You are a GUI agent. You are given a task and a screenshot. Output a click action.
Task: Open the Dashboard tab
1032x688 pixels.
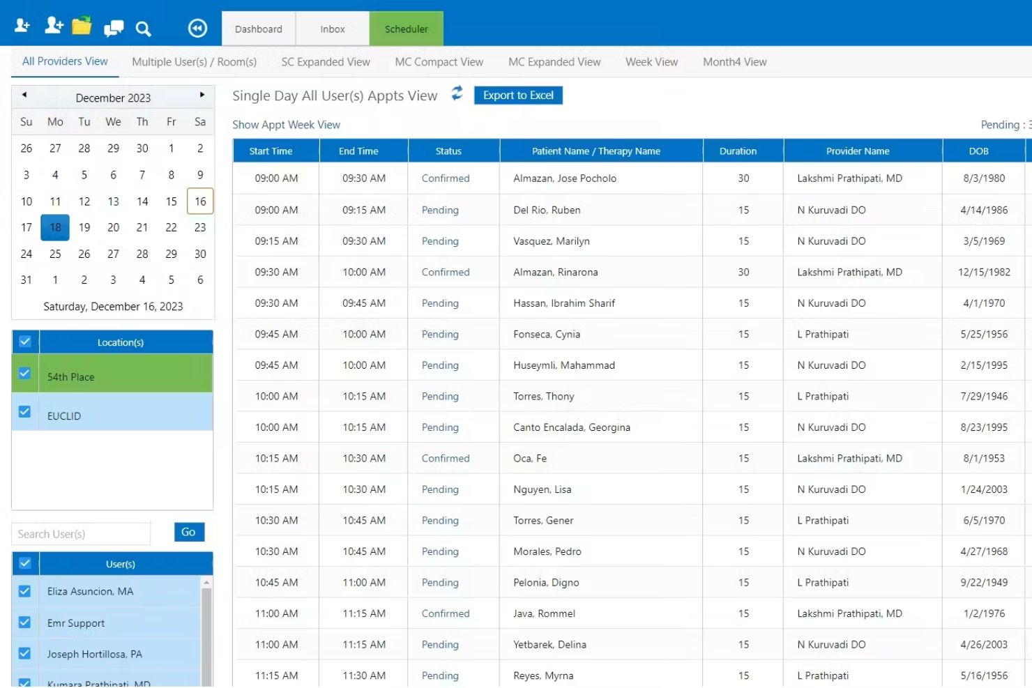point(259,29)
